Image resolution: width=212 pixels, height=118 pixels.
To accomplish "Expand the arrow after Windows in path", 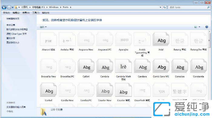I will 61,7.
